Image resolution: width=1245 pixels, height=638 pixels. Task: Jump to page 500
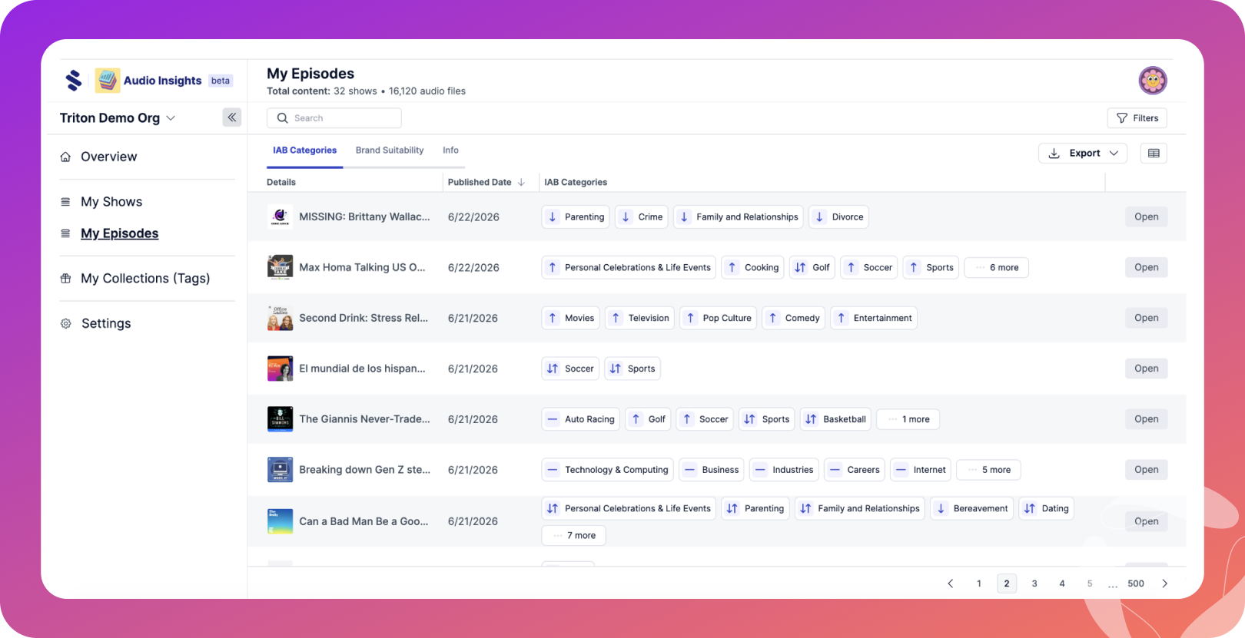click(1136, 583)
